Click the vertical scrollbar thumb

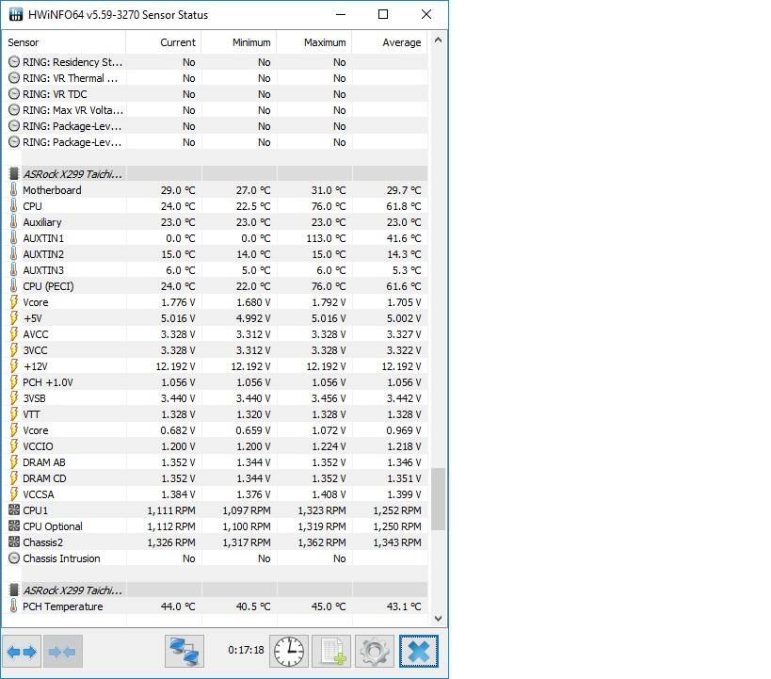438,498
